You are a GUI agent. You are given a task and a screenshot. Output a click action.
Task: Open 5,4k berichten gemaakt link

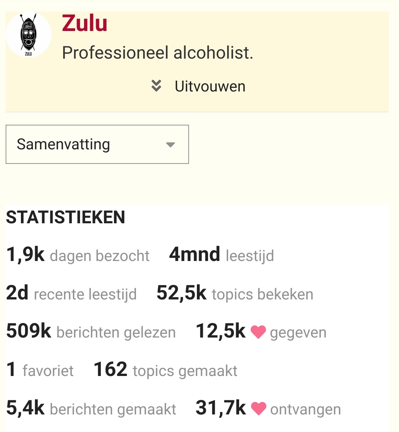tap(91, 408)
